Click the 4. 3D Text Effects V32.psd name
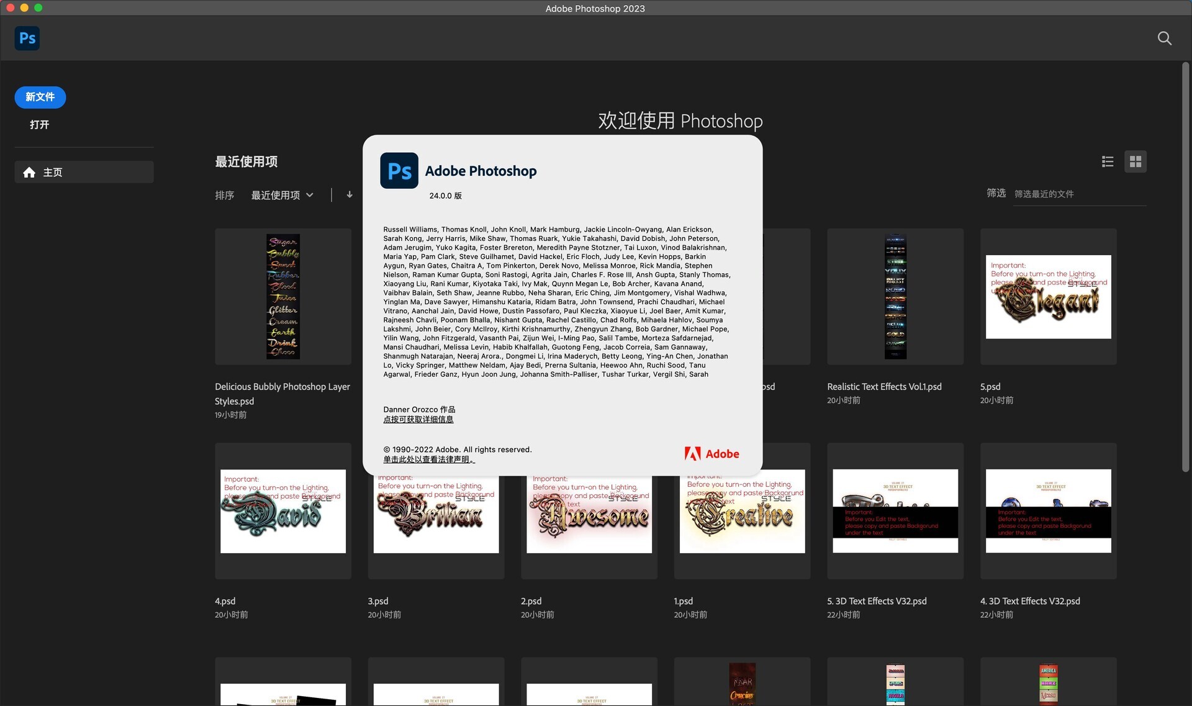 pos(1030,601)
